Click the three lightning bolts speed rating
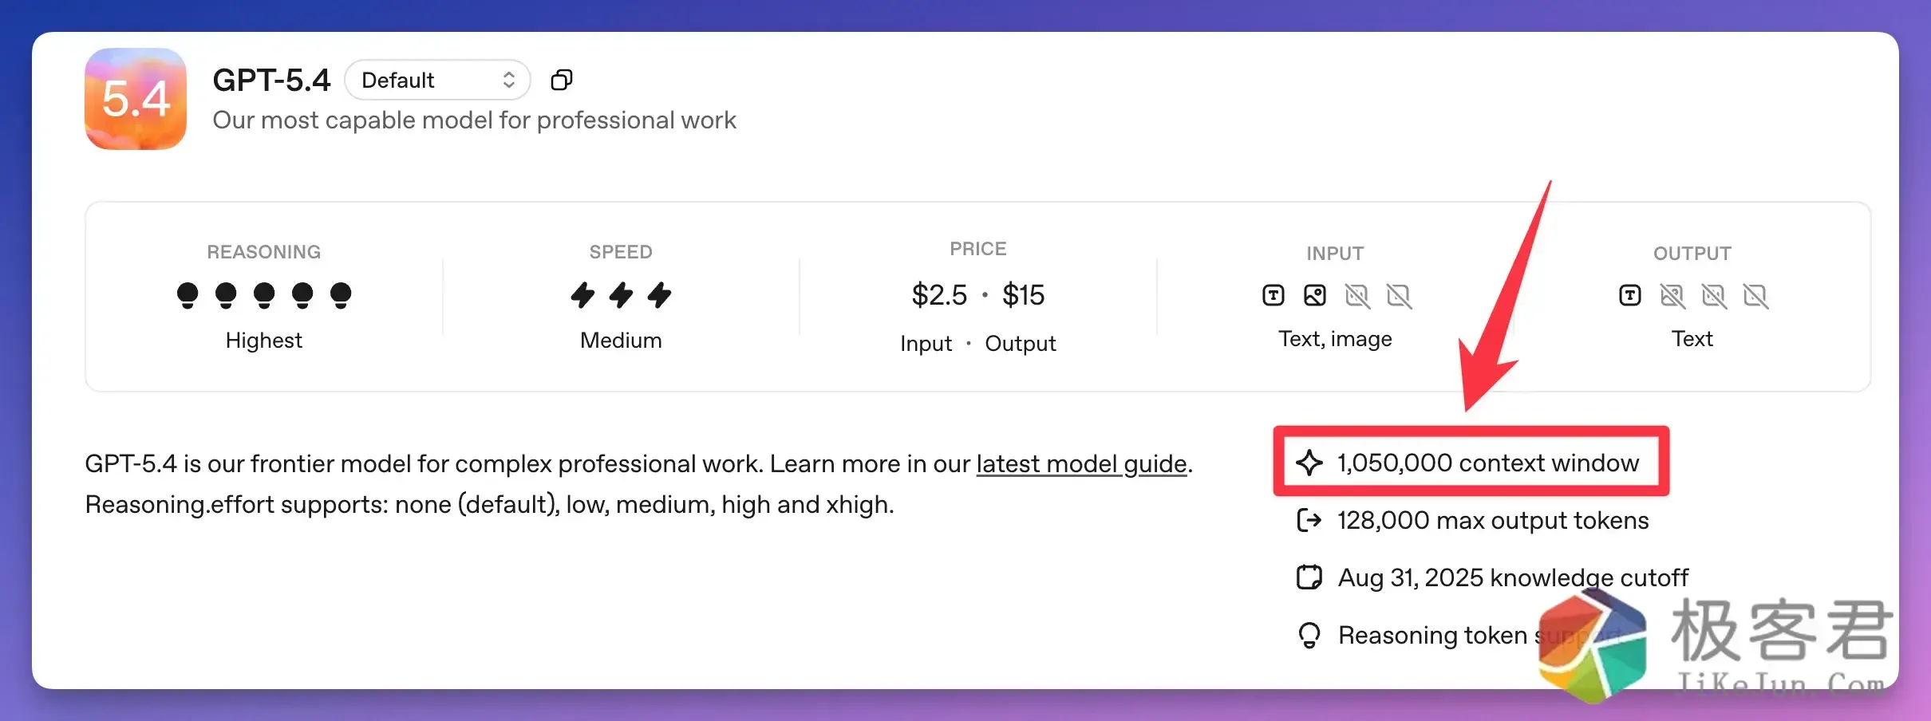1931x721 pixels. coord(621,295)
